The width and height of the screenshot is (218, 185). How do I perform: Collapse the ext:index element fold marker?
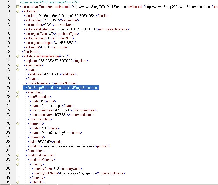[x=18, y=11]
